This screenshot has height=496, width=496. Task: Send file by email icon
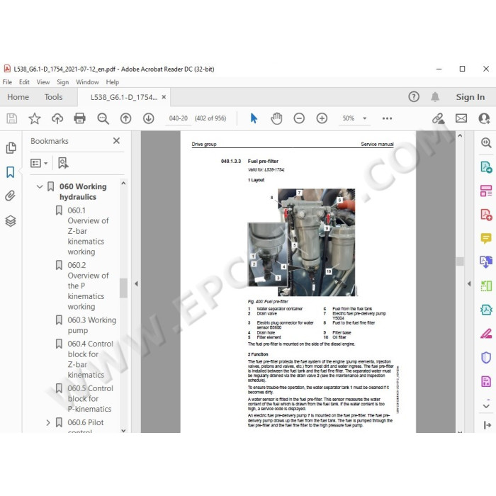click(461, 118)
